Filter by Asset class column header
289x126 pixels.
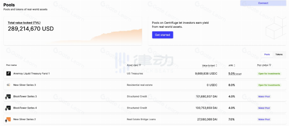[x=134, y=65]
